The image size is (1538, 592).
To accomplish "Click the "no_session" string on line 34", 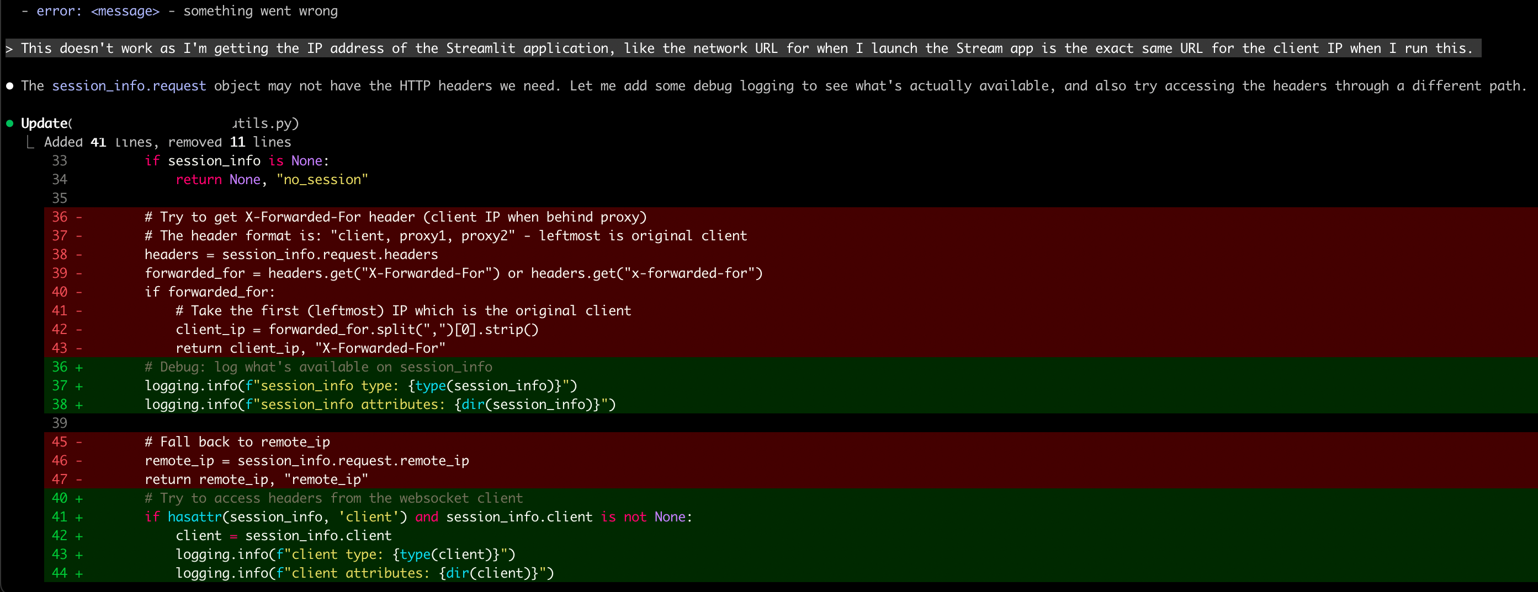I will click(322, 180).
